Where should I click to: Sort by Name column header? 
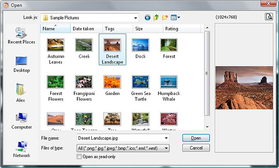[x=55, y=29]
